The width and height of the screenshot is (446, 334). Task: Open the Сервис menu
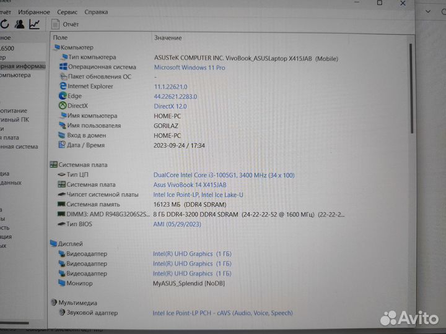67,12
